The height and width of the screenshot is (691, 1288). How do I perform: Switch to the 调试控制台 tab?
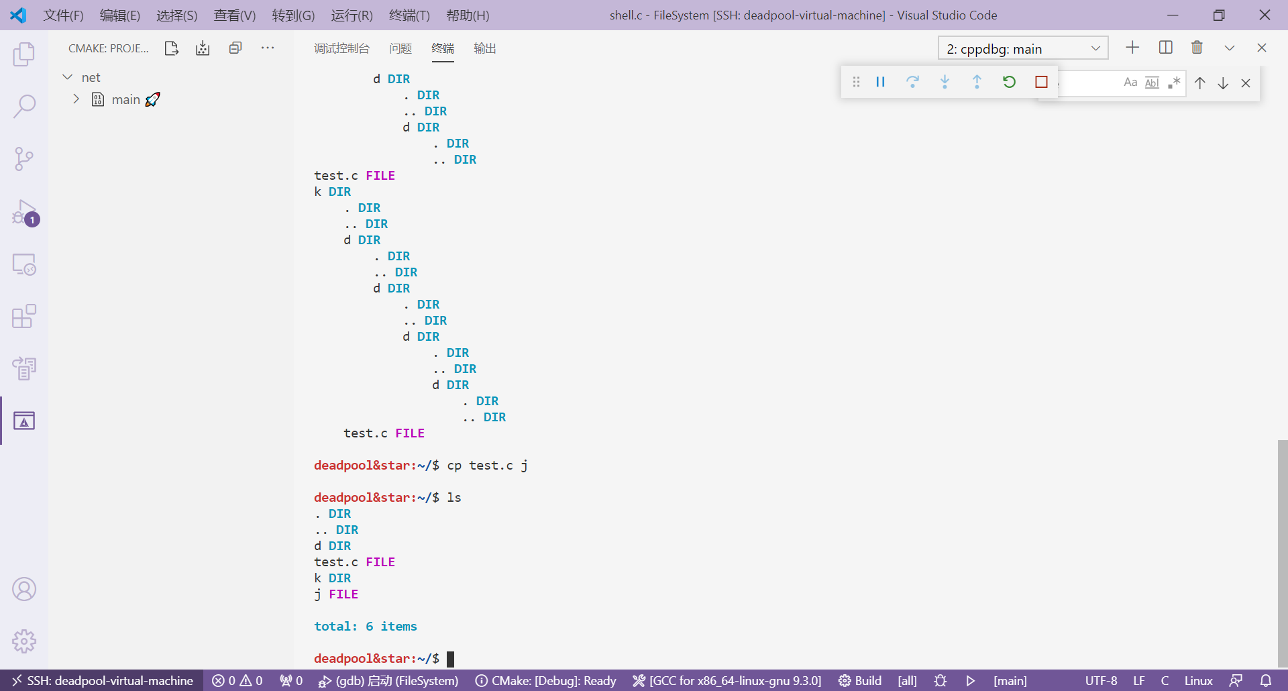click(x=341, y=48)
